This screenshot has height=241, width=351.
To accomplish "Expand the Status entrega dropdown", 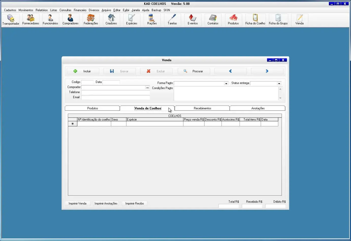I will (279, 83).
